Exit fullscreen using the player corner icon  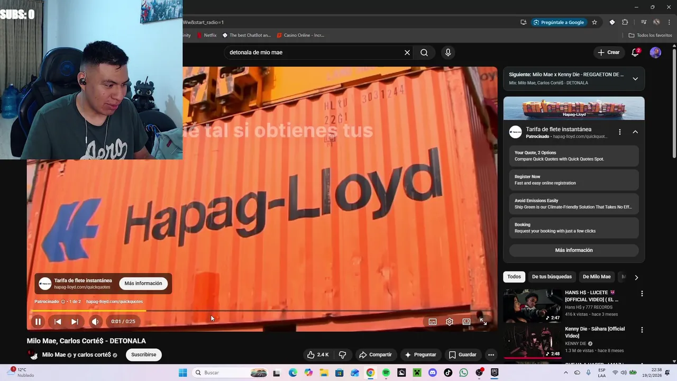pos(483,321)
